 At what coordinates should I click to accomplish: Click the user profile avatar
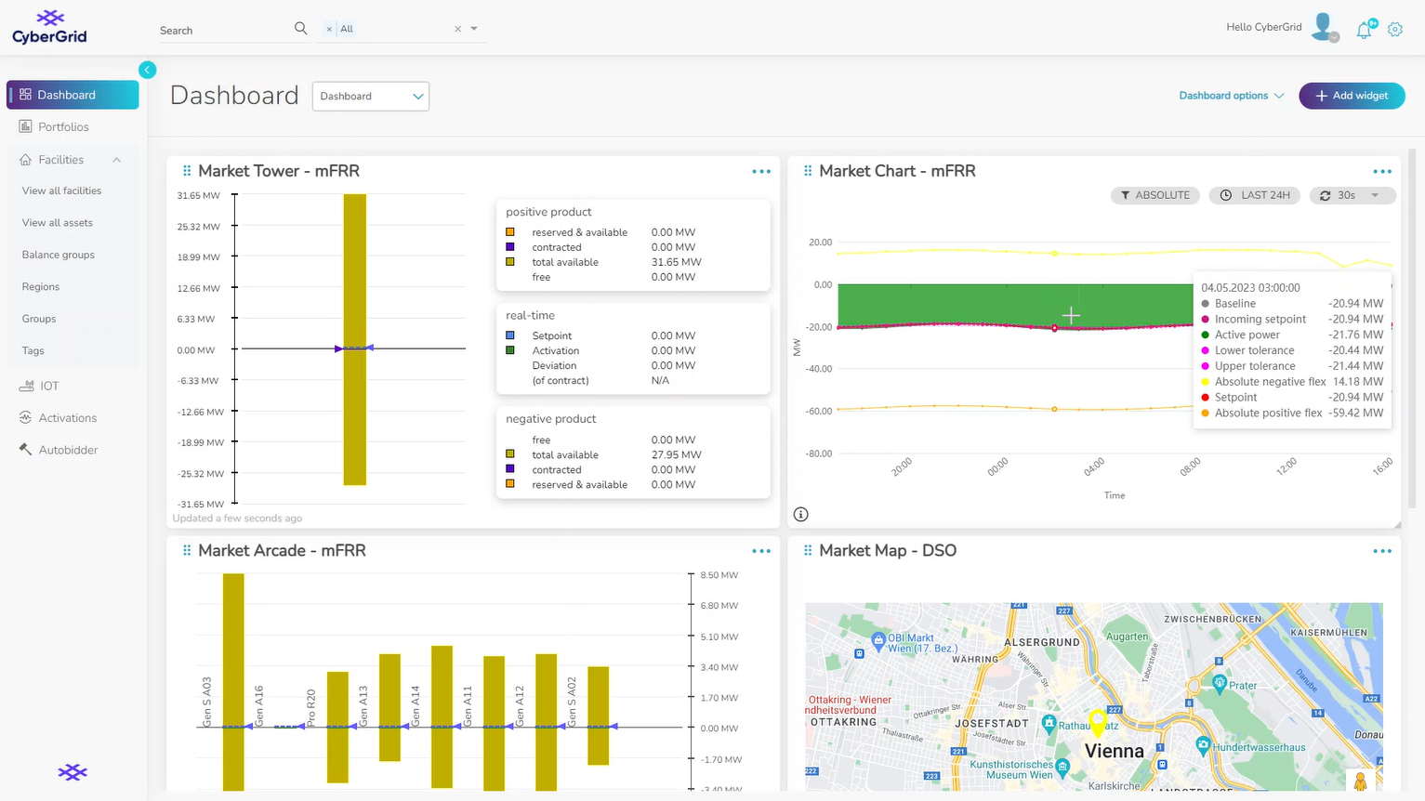1323,27
